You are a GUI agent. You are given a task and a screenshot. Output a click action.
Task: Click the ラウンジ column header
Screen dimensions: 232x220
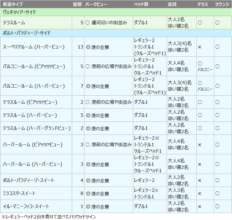point(222,4)
